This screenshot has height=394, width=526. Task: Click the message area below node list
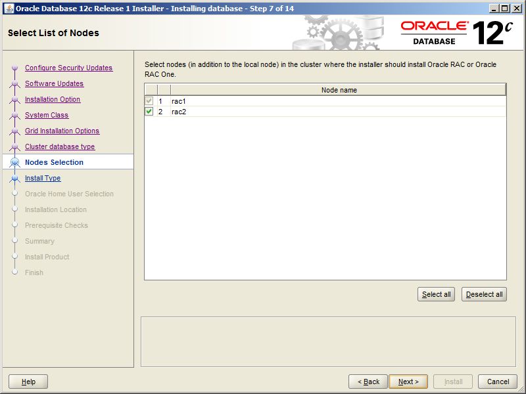pyautogui.click(x=328, y=341)
